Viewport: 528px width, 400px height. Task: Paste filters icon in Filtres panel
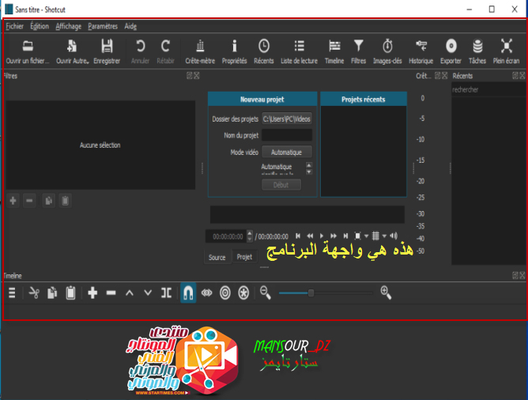[x=65, y=201]
